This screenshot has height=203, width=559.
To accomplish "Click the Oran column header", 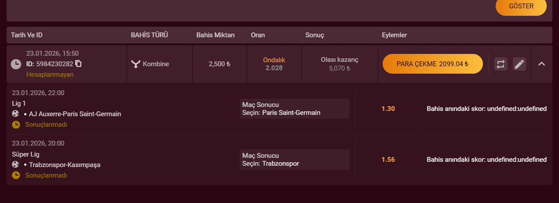I will [258, 35].
